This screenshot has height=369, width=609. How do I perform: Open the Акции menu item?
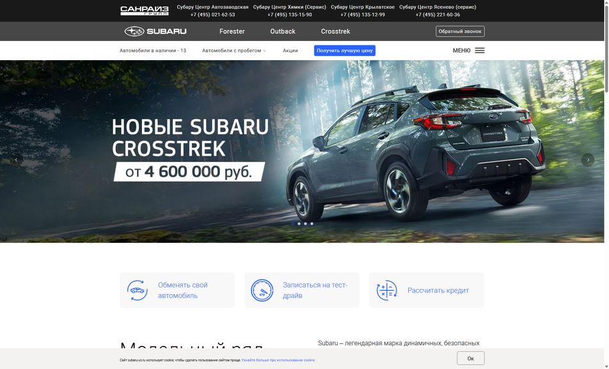[290, 51]
